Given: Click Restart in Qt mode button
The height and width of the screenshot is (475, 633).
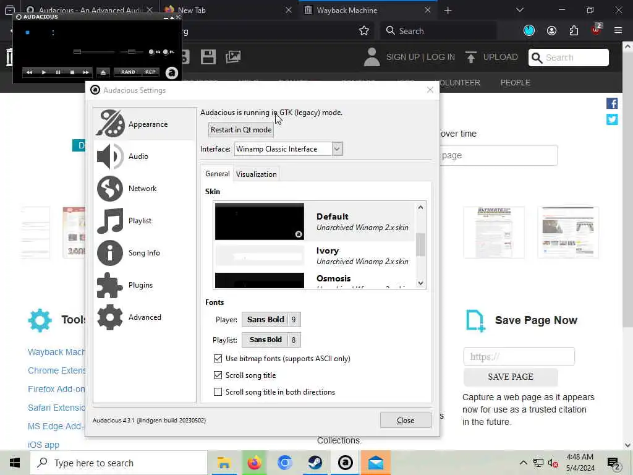Looking at the screenshot, I should (x=241, y=130).
